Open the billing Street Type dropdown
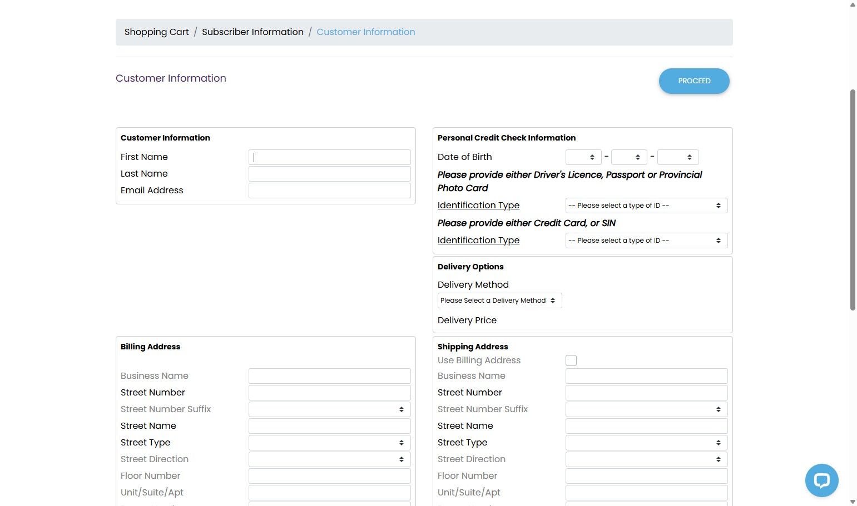 329,443
